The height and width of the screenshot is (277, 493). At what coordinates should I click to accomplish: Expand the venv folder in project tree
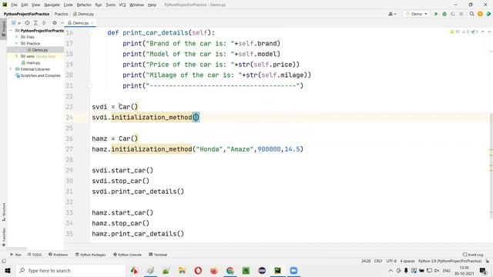click(17, 56)
